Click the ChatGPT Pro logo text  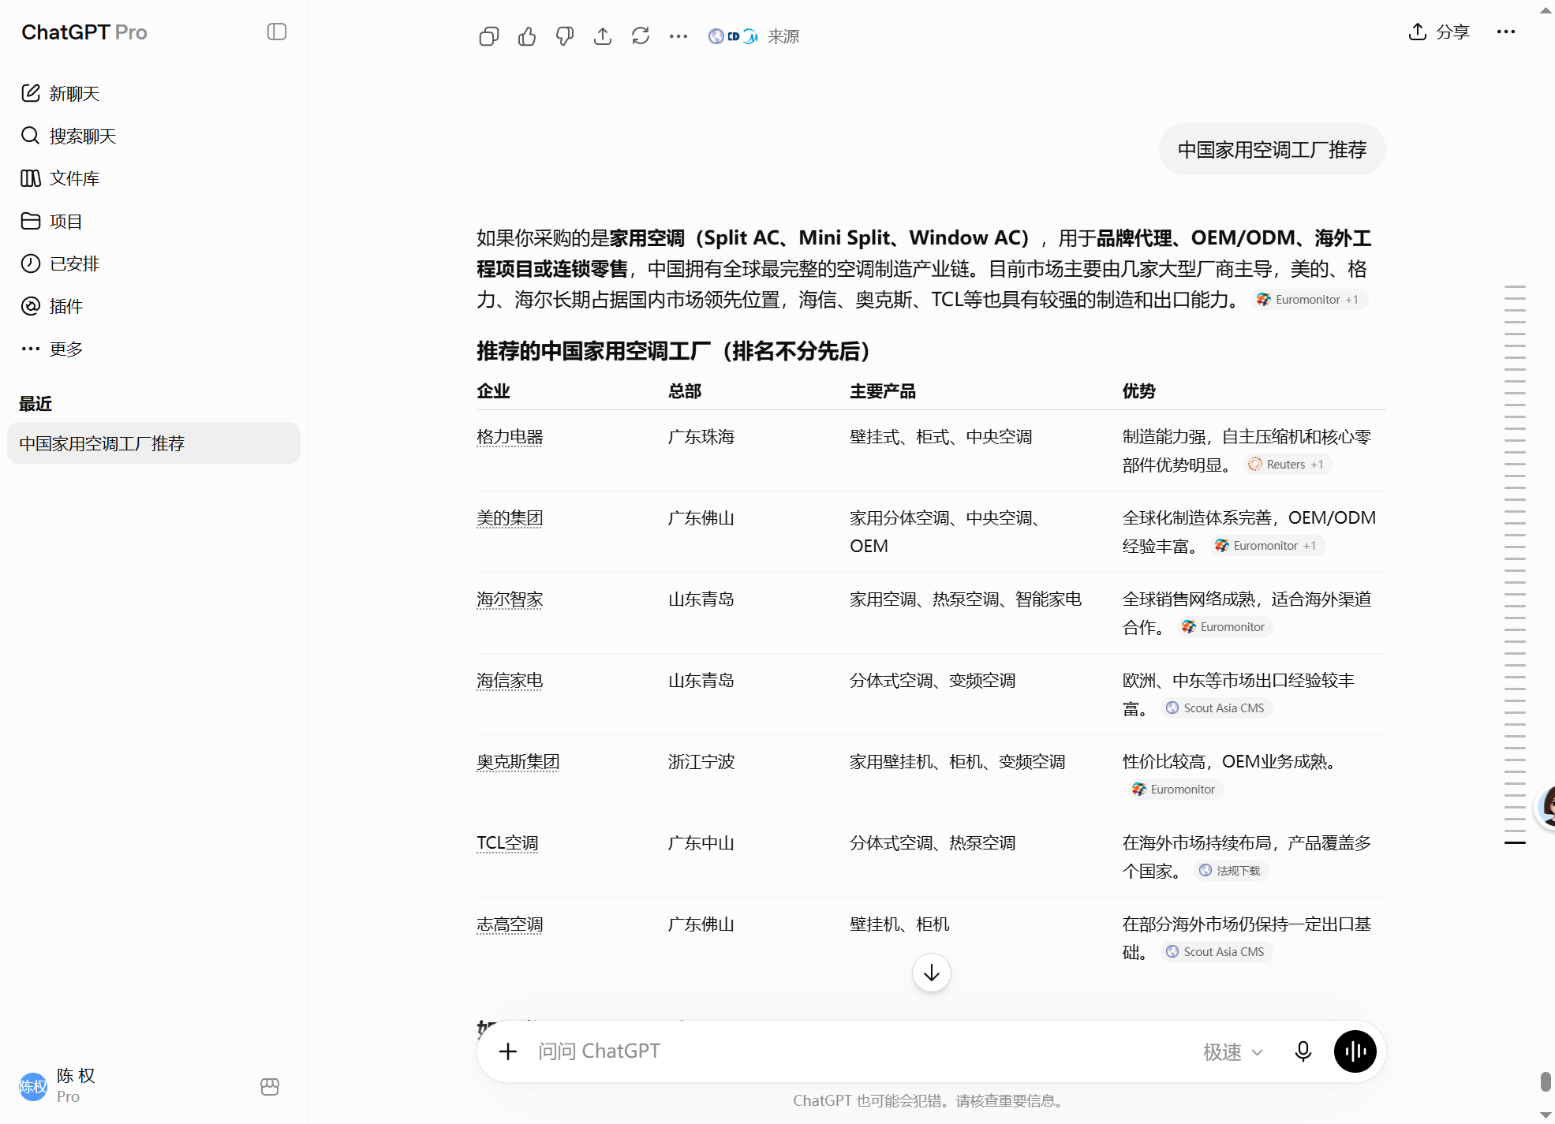tap(84, 32)
